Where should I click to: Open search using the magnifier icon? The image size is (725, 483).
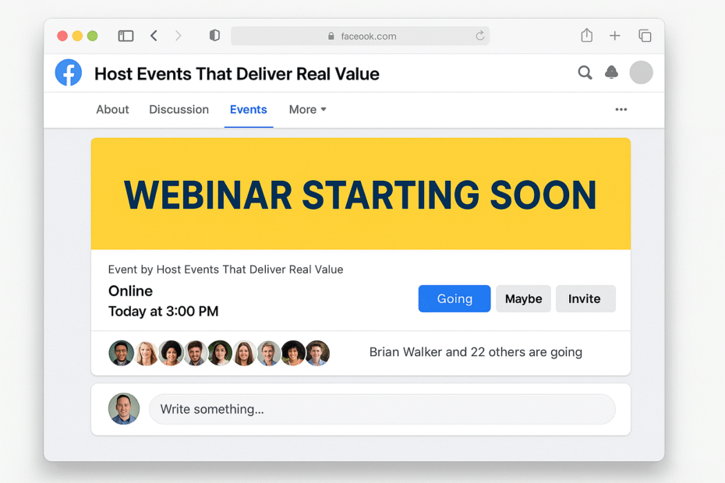[585, 72]
